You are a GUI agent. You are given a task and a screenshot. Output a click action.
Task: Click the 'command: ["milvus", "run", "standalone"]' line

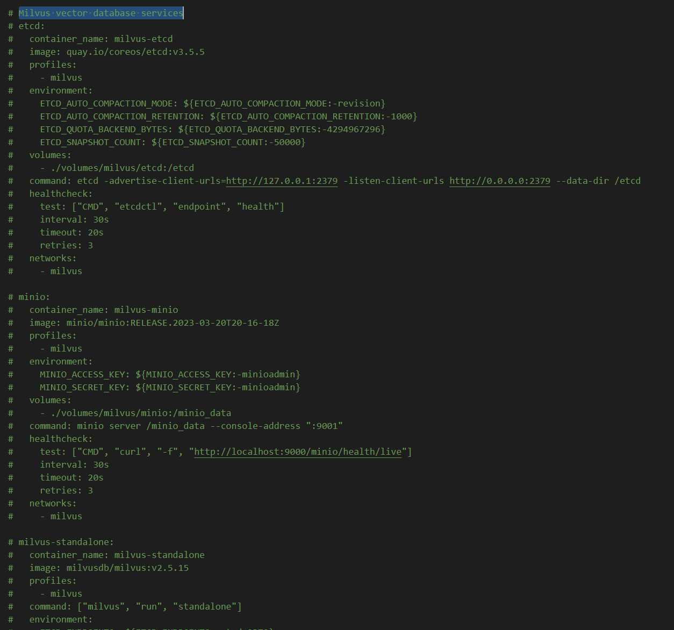(135, 606)
